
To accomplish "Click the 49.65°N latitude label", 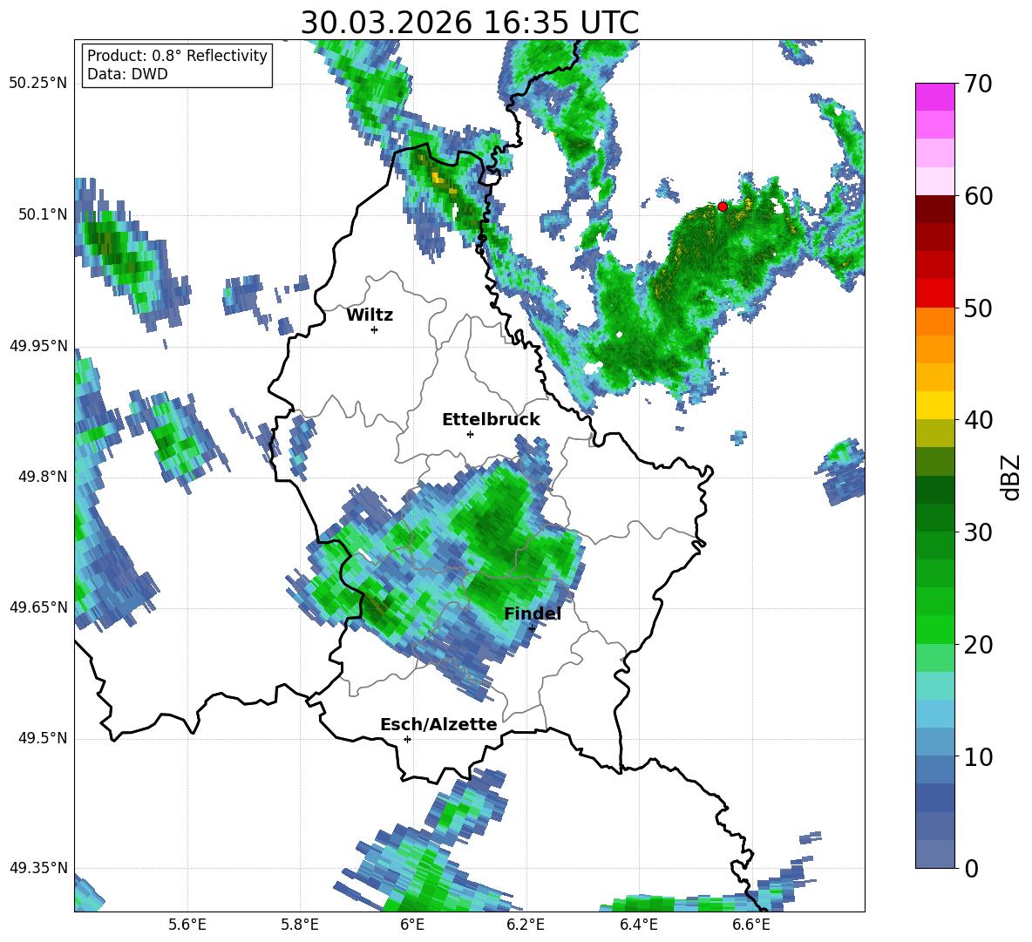I will click(x=38, y=607).
